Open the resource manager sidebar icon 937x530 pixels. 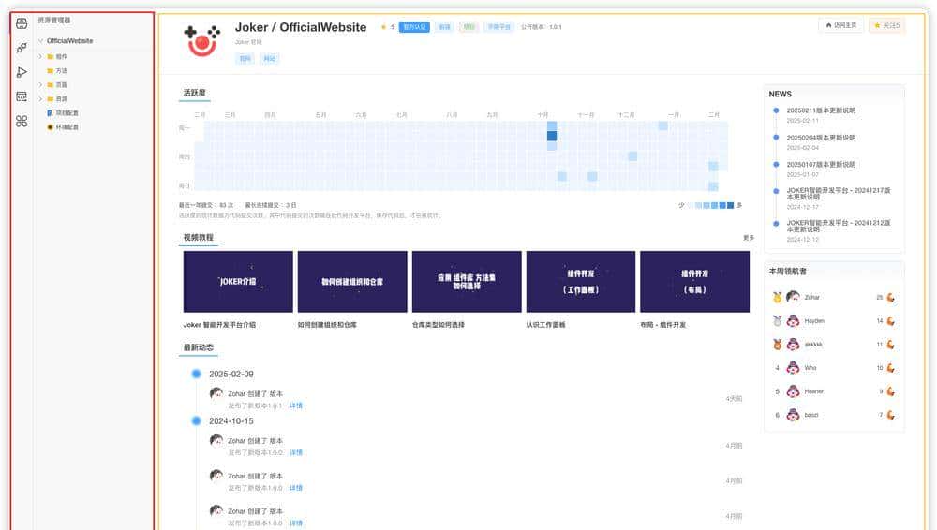(22, 23)
